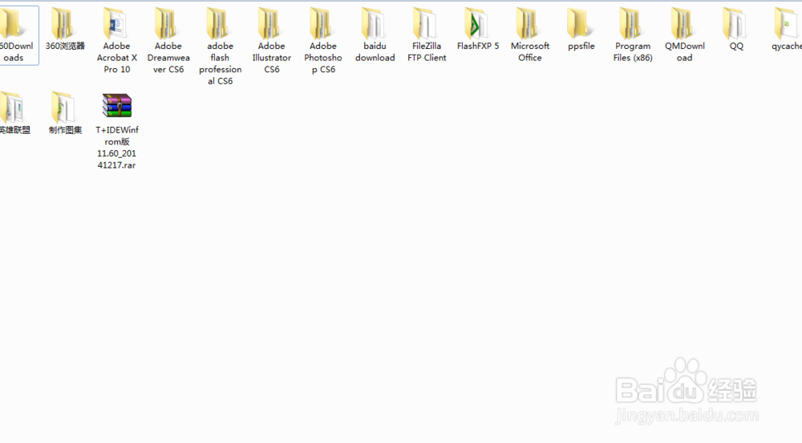
Task: Select the baidu download folder icon
Action: click(x=375, y=23)
